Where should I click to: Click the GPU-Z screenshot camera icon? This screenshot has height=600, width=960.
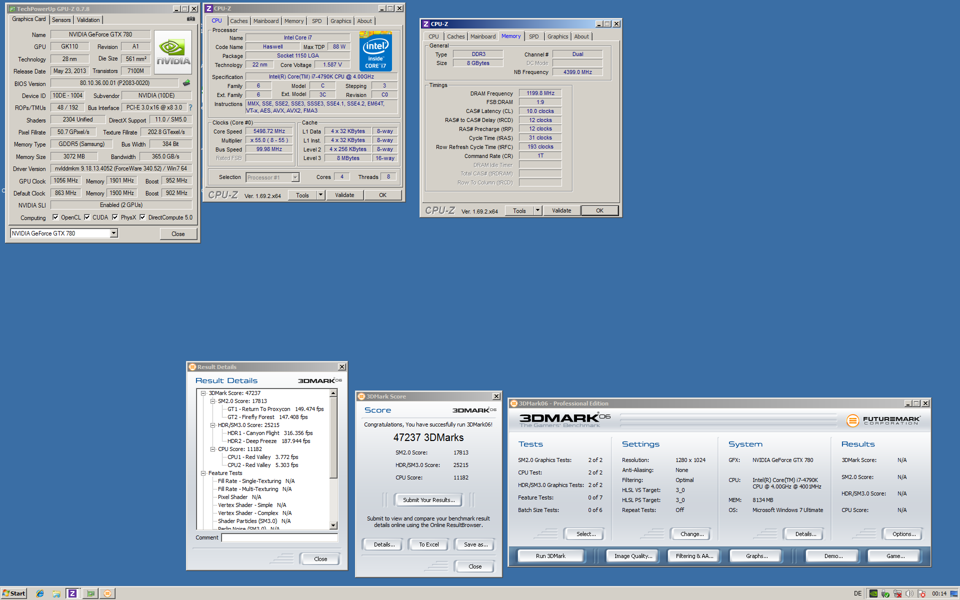tap(191, 19)
